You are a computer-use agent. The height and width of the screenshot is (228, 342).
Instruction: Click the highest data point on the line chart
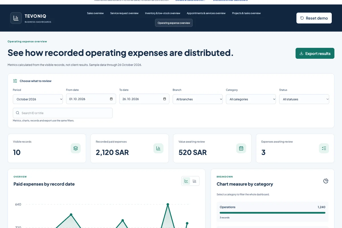(168, 204)
